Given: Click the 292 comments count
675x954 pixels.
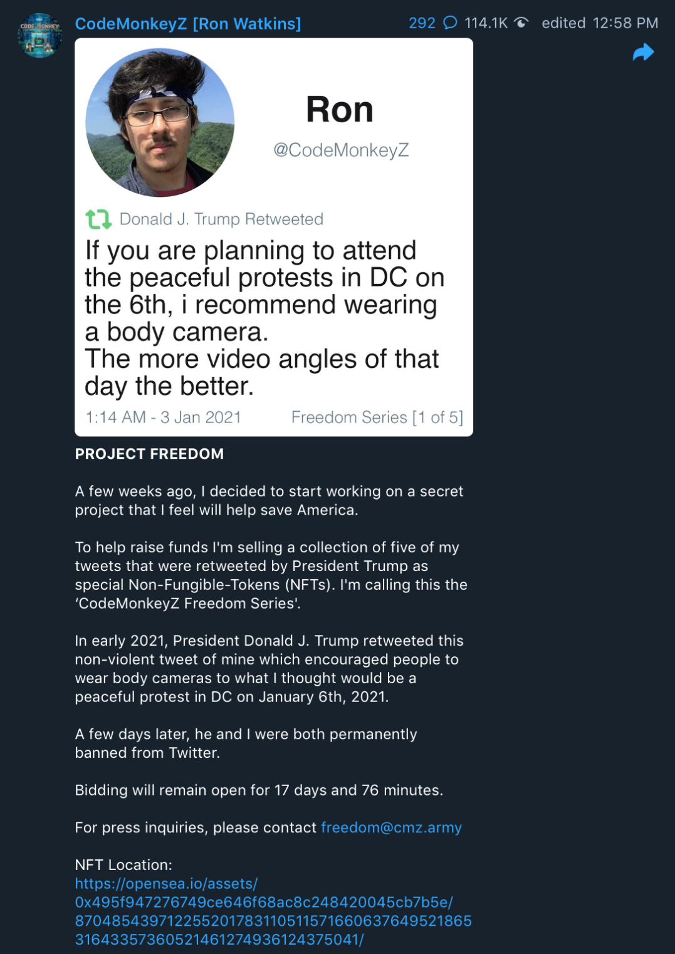Looking at the screenshot, I should click(422, 23).
